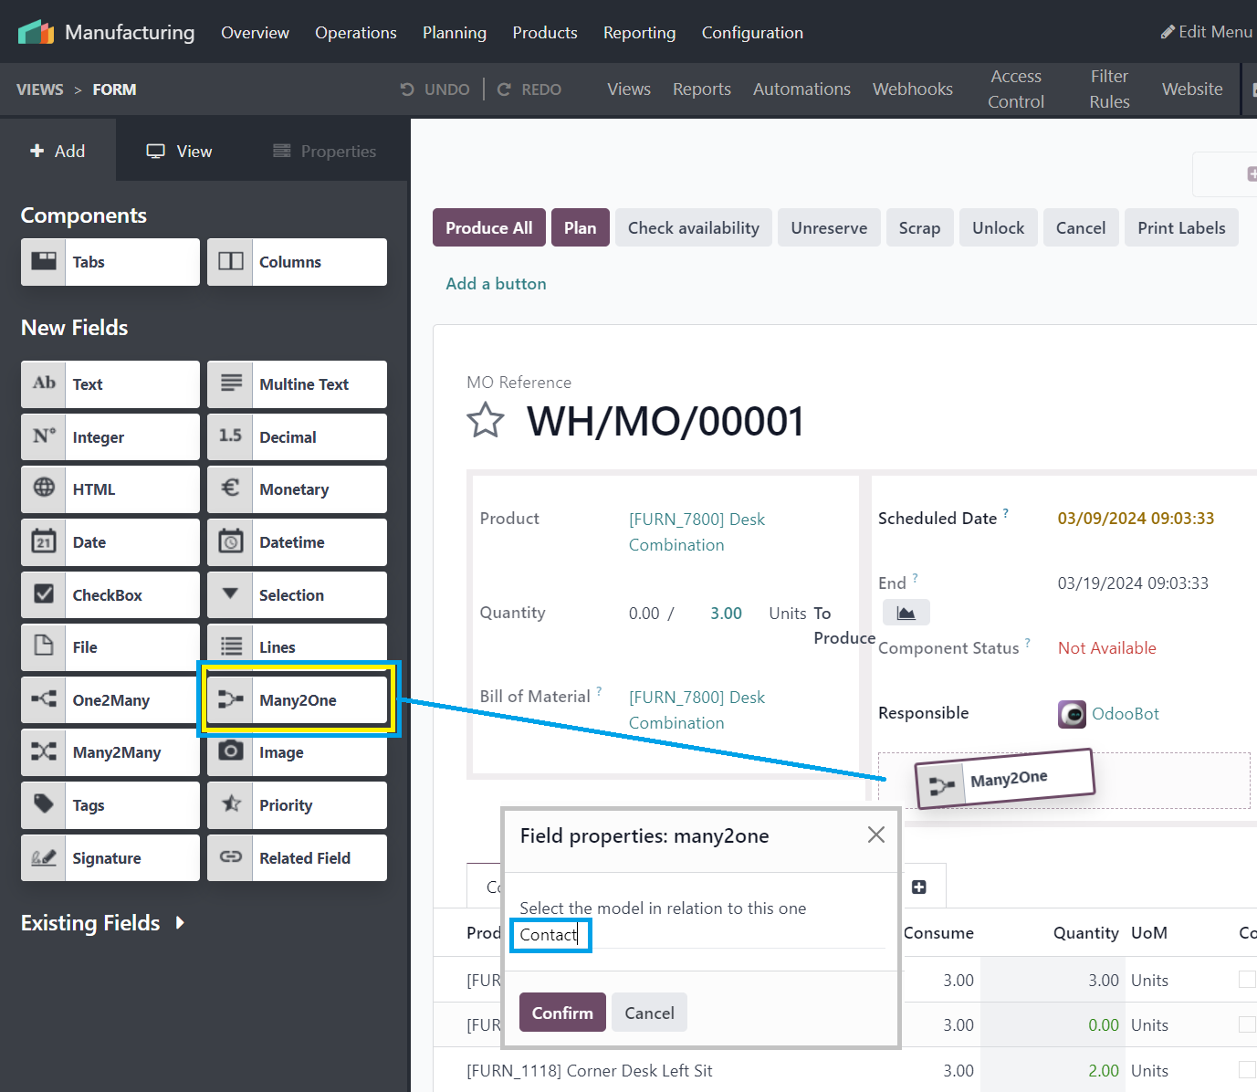The image size is (1257, 1092).
Task: Open the Configuration menu
Action: click(752, 33)
